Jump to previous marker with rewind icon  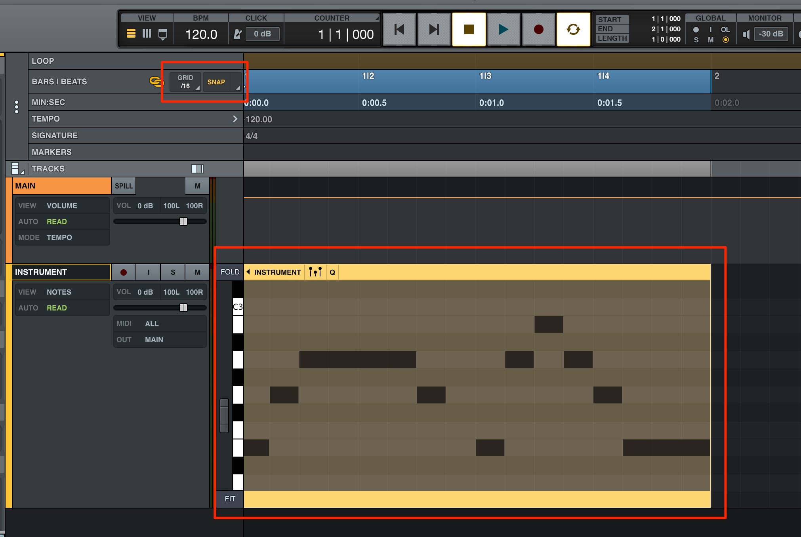399,29
